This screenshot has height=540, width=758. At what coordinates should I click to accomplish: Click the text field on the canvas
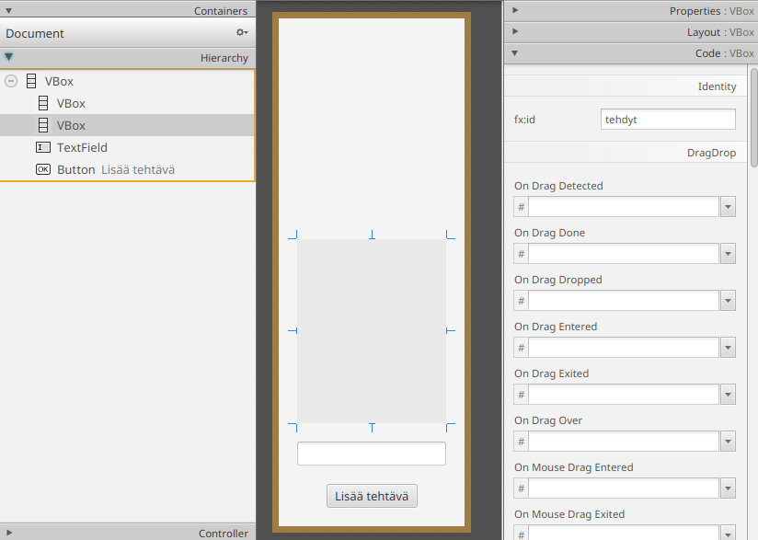click(x=371, y=454)
